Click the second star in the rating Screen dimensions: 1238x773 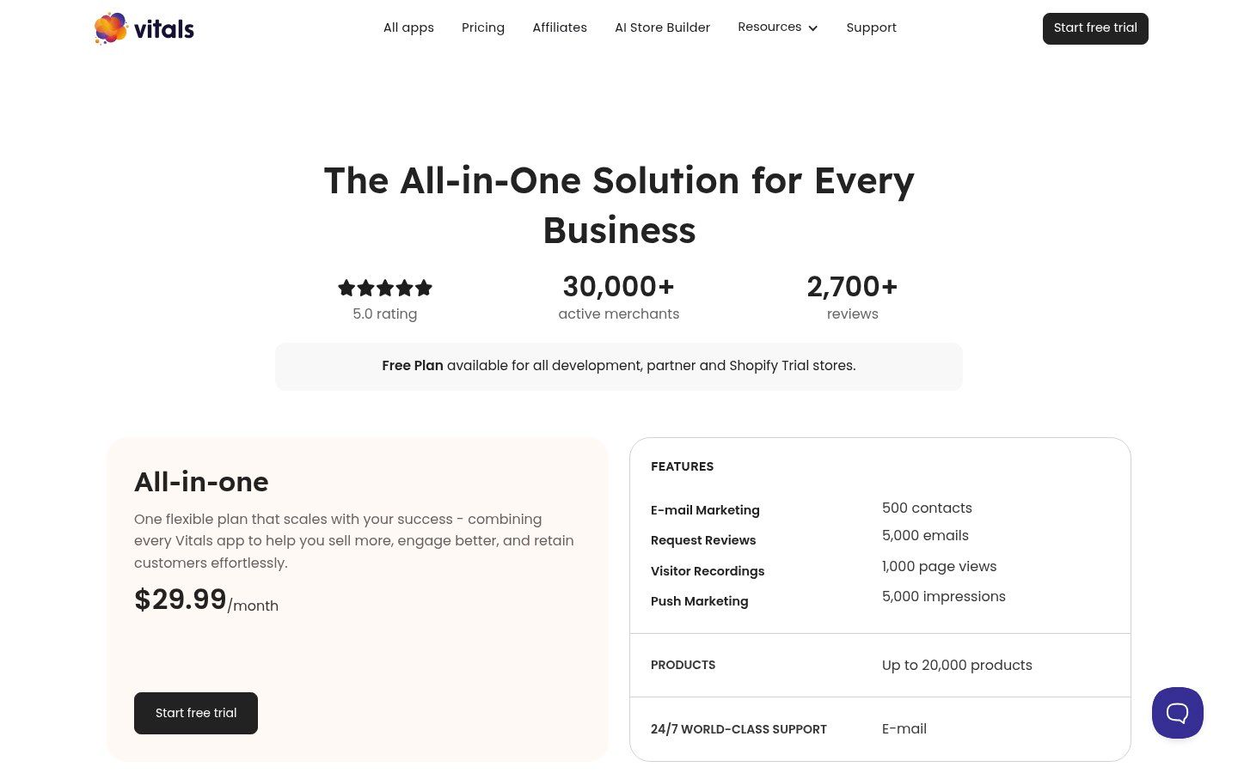pyautogui.click(x=365, y=288)
